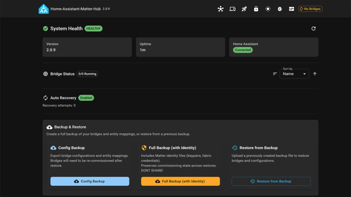
Task: Click the Full Backup (with Identity) button
Action: point(180,181)
